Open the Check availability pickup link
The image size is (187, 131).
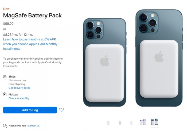point(19,98)
